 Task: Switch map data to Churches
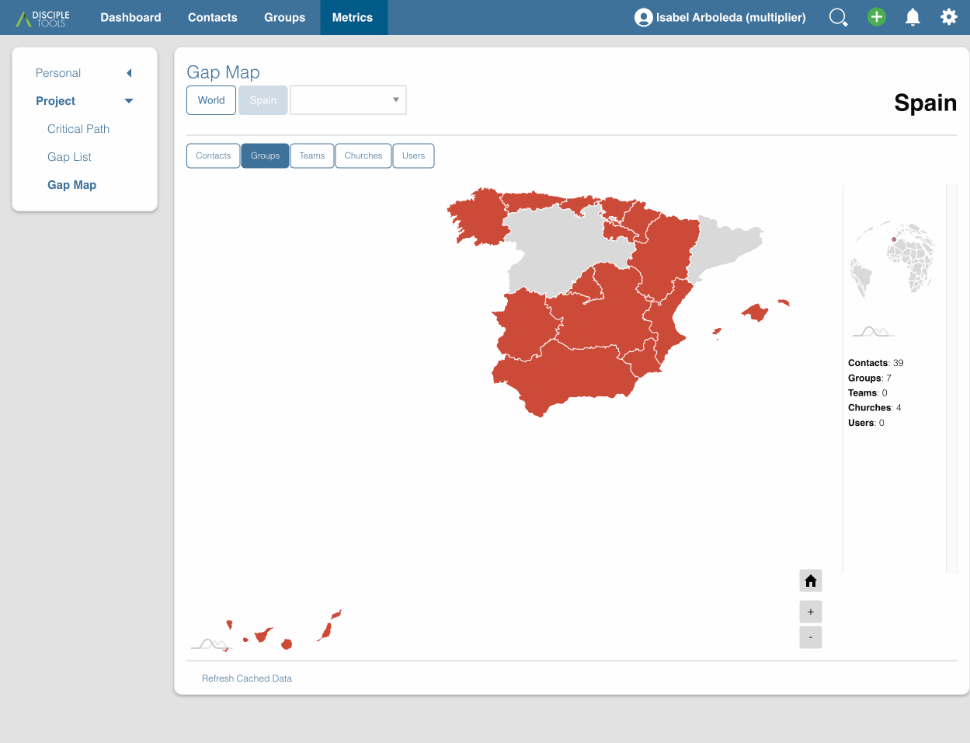coord(363,155)
